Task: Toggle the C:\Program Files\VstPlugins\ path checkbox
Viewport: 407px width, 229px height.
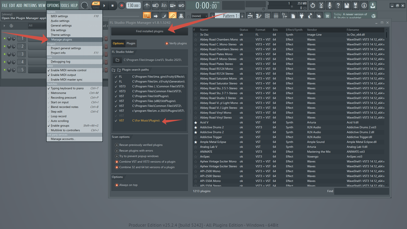Action: [116, 96]
